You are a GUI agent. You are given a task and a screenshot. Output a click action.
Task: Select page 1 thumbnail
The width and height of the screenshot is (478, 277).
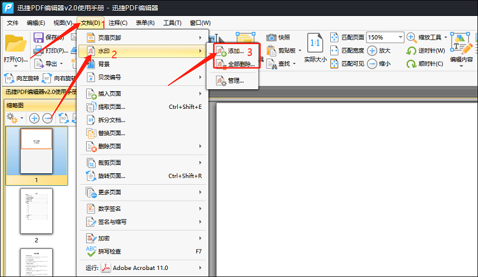[x=36, y=151]
